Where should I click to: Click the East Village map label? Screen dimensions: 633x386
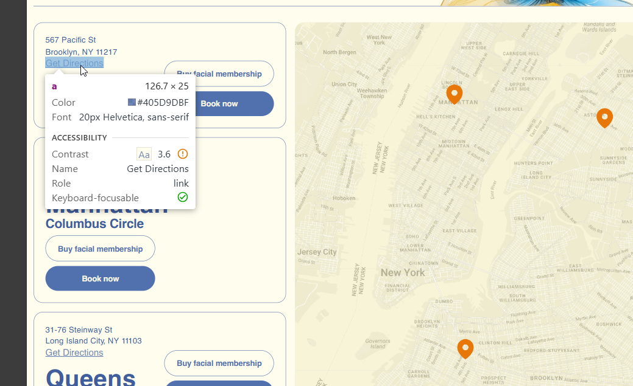tap(459, 231)
